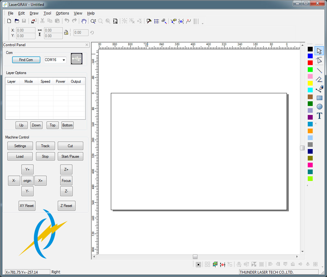The image size is (327, 277).
Task: Close the Control Panel pane
Action: pos(87,45)
